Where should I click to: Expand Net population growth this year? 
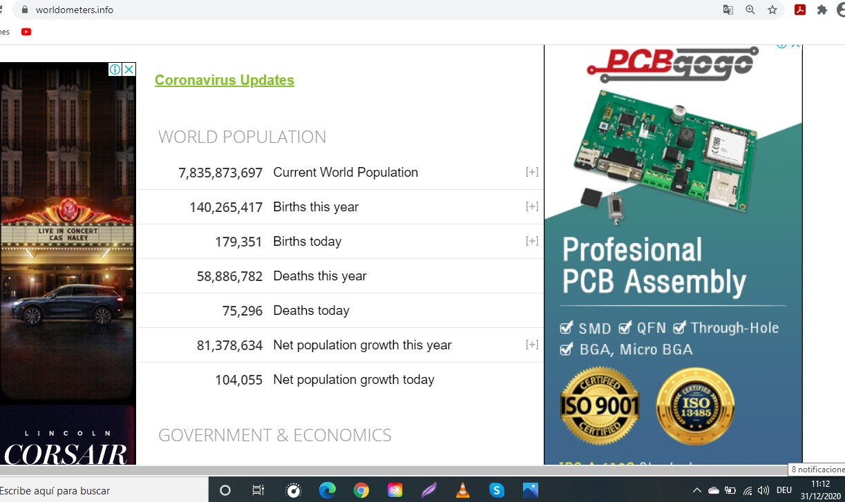(531, 345)
